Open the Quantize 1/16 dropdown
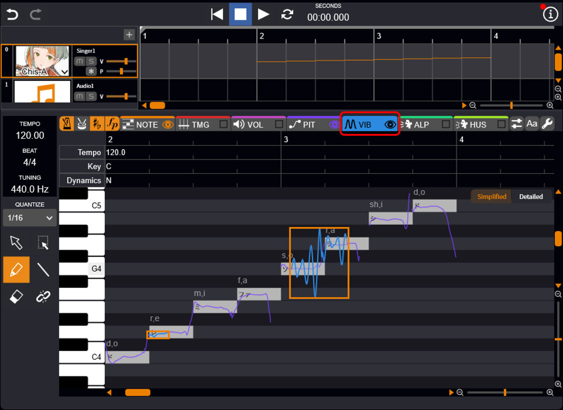 pyautogui.click(x=29, y=218)
